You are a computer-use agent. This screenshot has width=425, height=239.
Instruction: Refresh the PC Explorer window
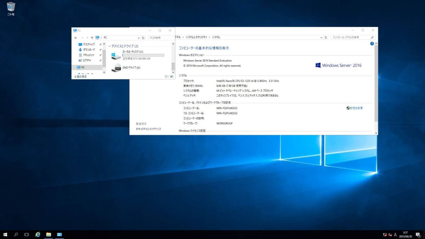[143, 38]
